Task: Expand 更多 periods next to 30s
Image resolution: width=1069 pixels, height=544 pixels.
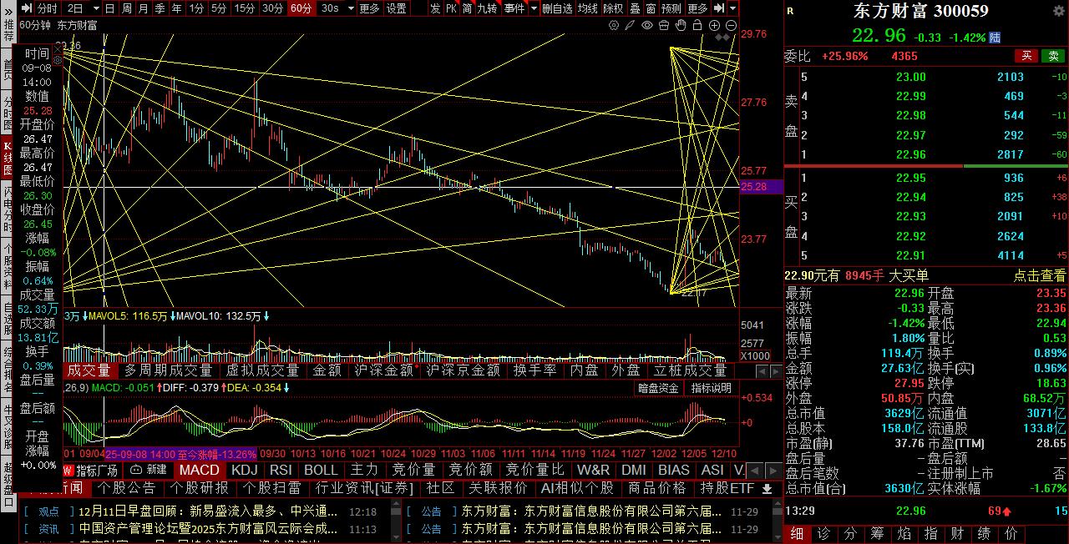Action: [369, 8]
